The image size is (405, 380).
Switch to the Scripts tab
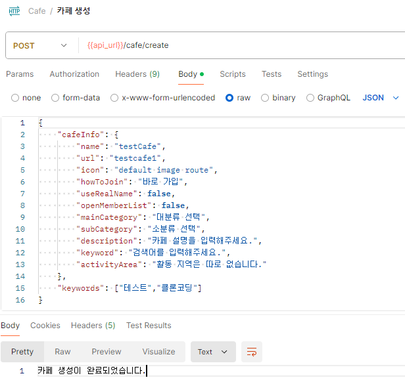[x=233, y=74]
